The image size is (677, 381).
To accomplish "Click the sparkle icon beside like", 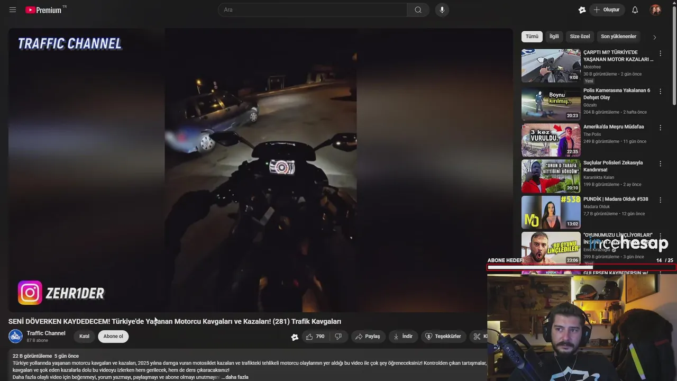I will 295,337.
